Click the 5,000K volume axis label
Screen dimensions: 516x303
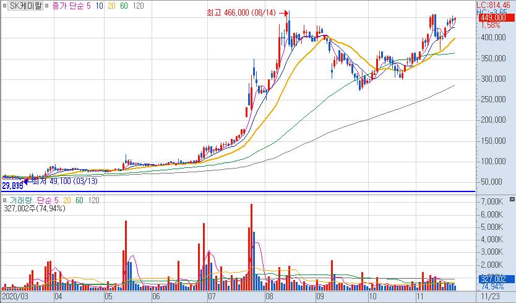492,227
